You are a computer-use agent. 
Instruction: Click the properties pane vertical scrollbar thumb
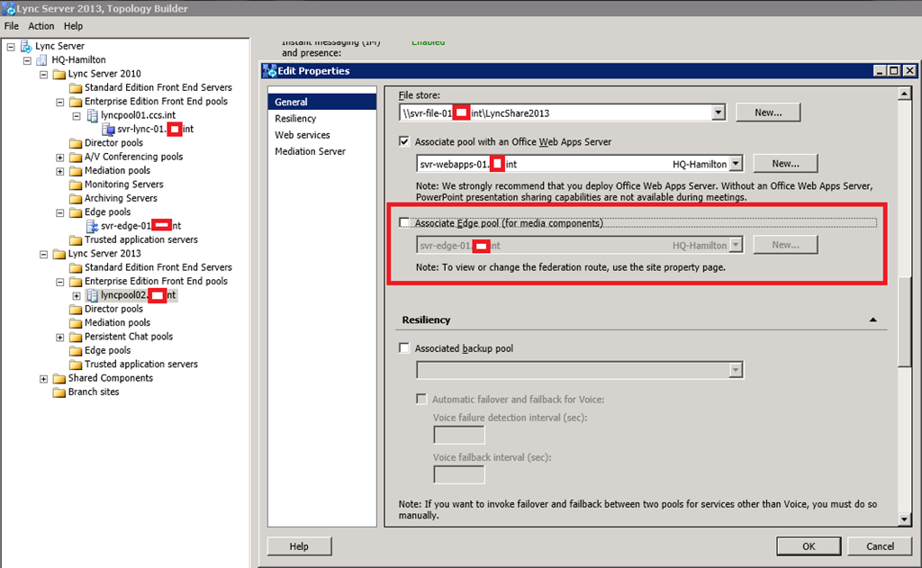coord(904,322)
